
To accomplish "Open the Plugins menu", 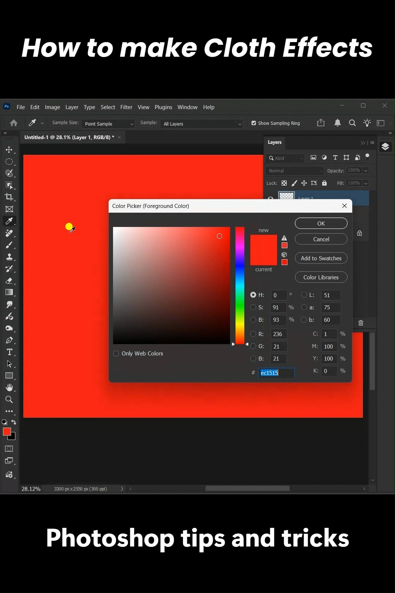I will point(163,107).
